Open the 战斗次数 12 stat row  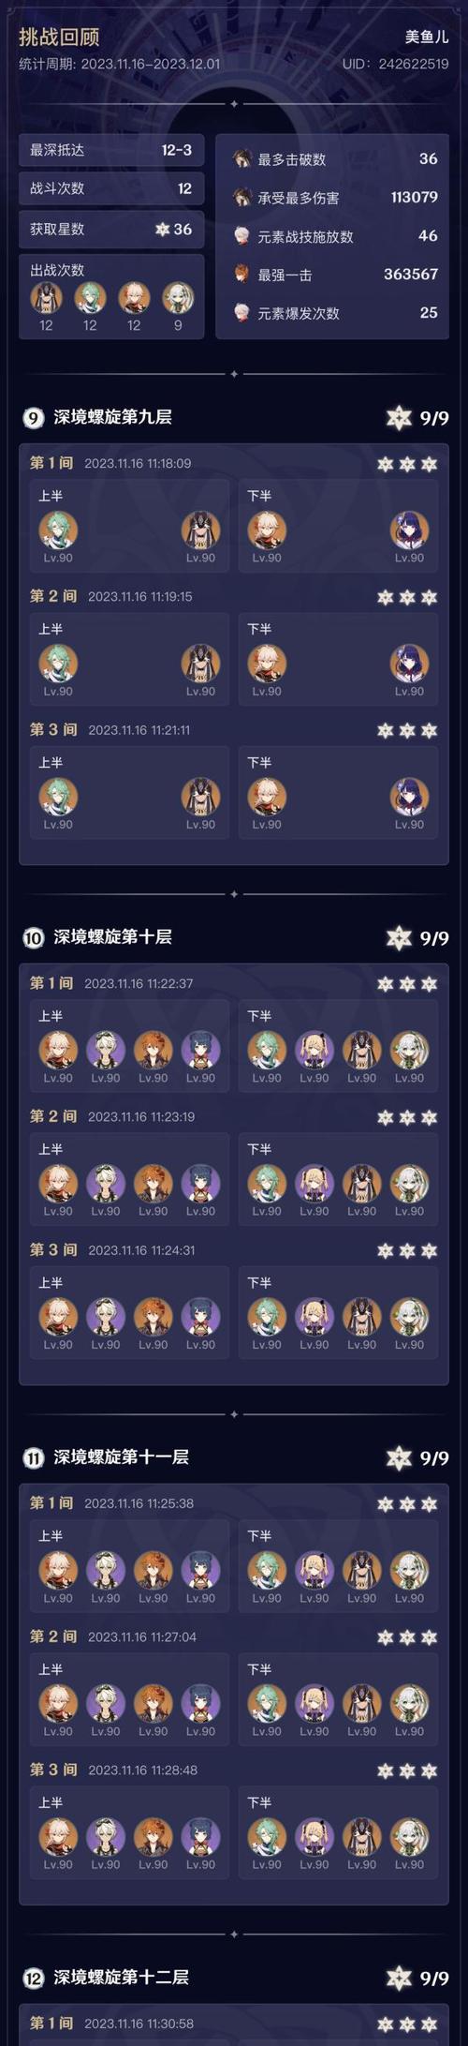(111, 189)
